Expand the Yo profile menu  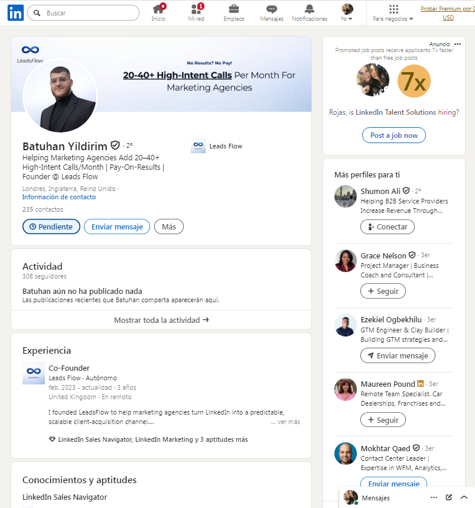pyautogui.click(x=347, y=12)
